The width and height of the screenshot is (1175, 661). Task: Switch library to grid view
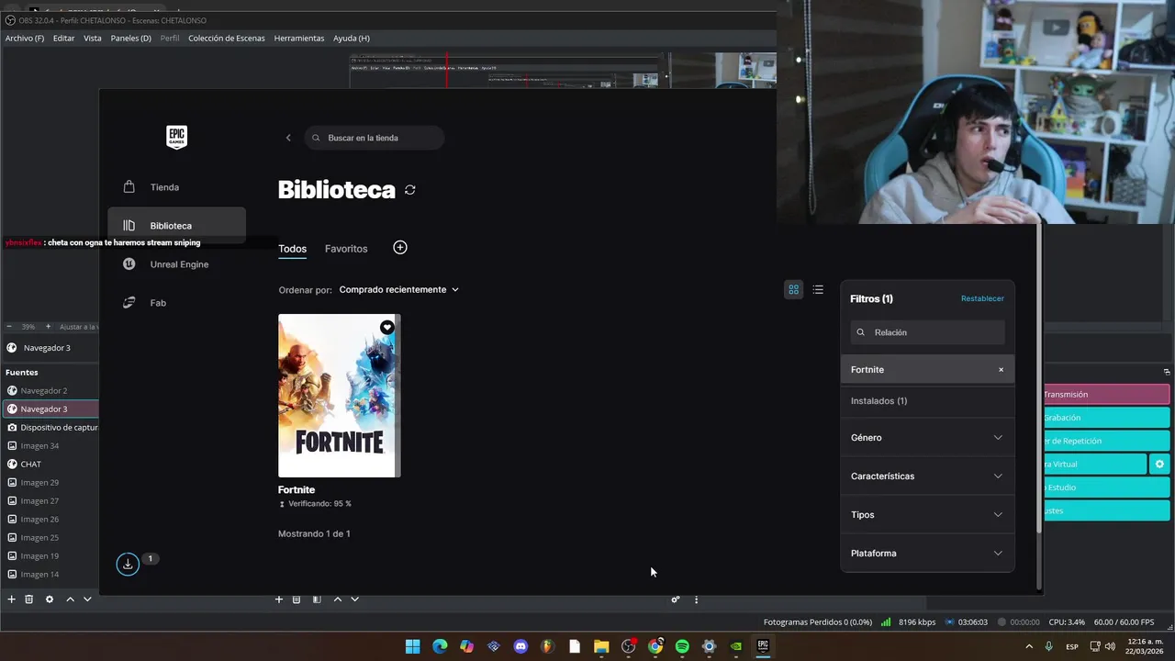tap(794, 289)
